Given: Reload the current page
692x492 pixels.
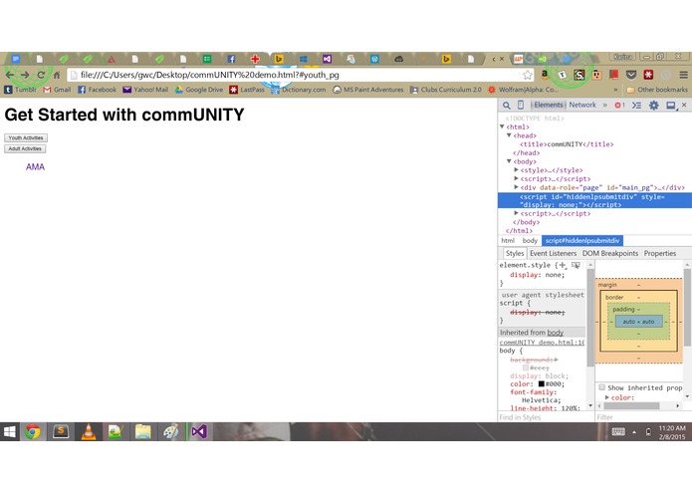Looking at the screenshot, I should (41, 75).
